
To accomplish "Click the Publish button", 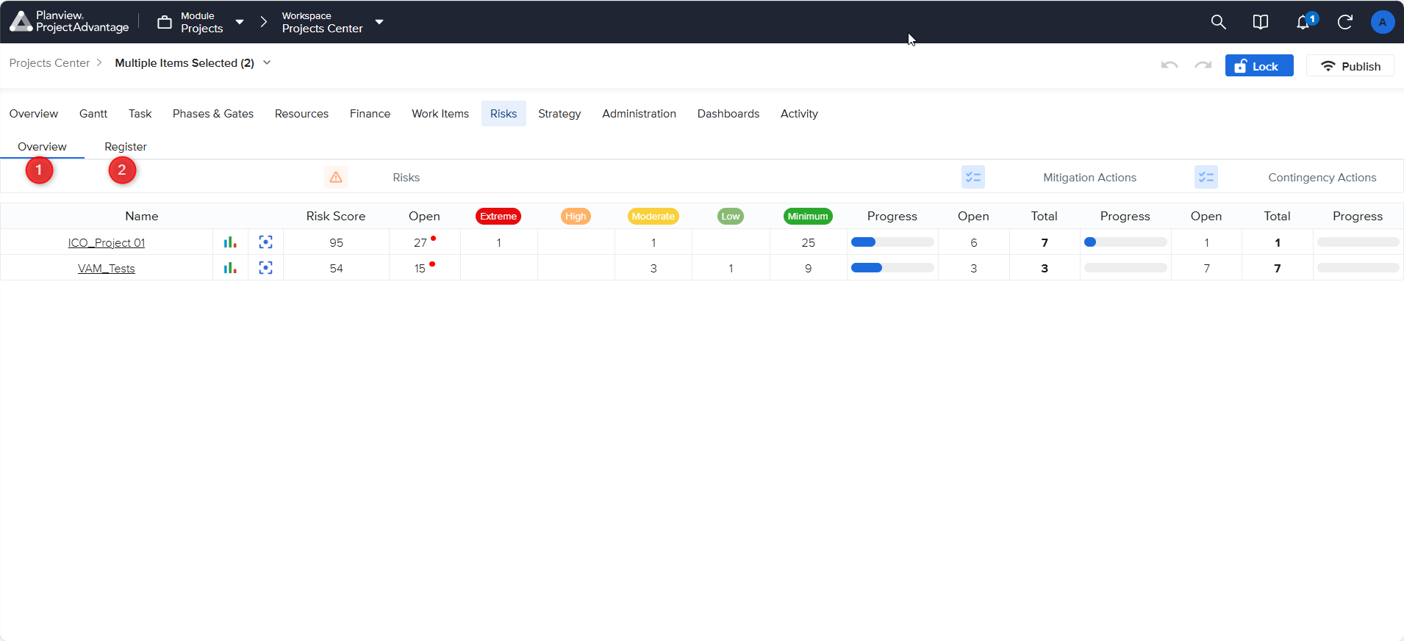I will click(1350, 66).
